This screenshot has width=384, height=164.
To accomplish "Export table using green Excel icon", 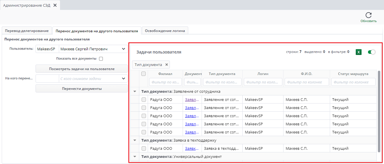I will coord(359,52).
